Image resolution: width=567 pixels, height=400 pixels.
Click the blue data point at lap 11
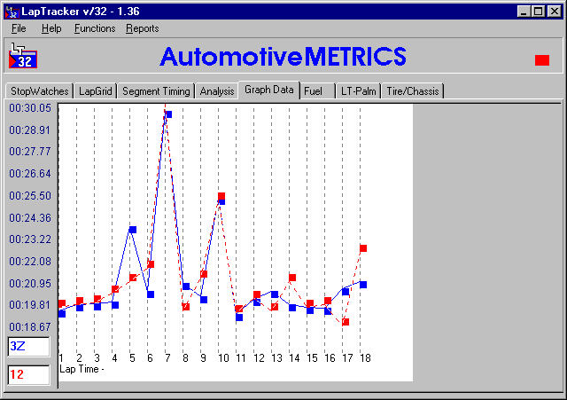pos(239,318)
